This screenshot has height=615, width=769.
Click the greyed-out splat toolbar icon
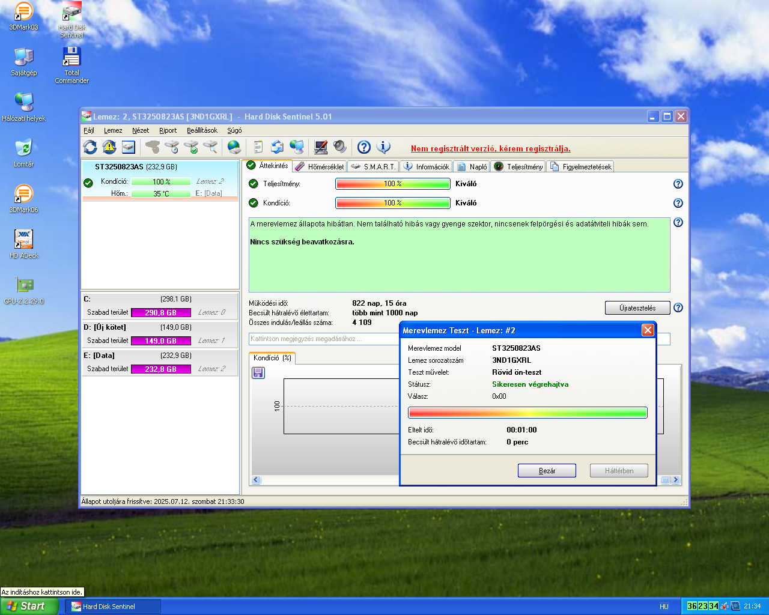(x=153, y=147)
